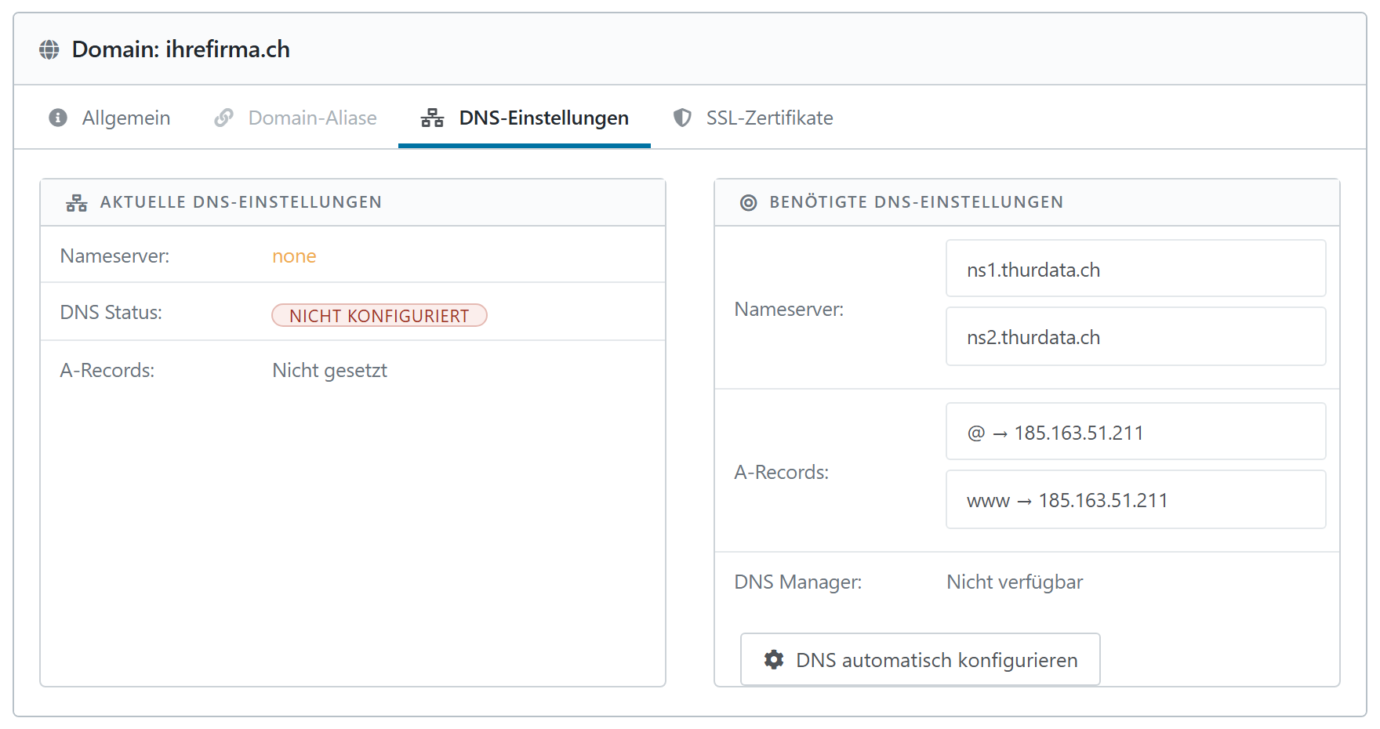Click the globe icon beside Domain title
Viewport: 1380px width, 729px height.
coord(49,49)
